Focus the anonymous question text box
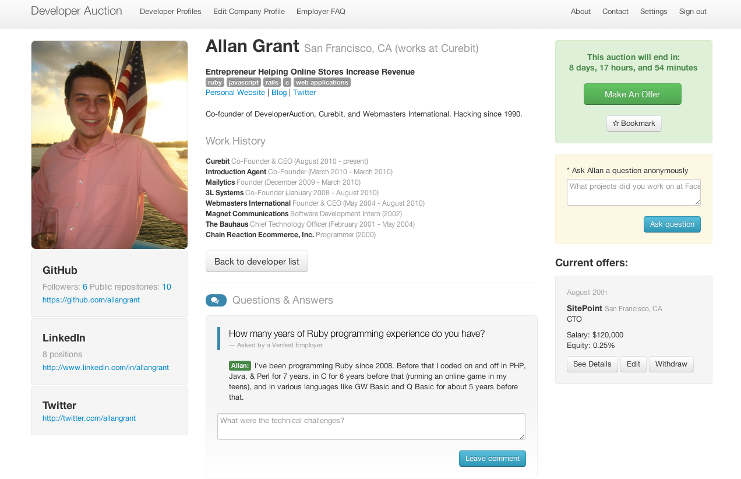This screenshot has width=741, height=479. [x=633, y=192]
